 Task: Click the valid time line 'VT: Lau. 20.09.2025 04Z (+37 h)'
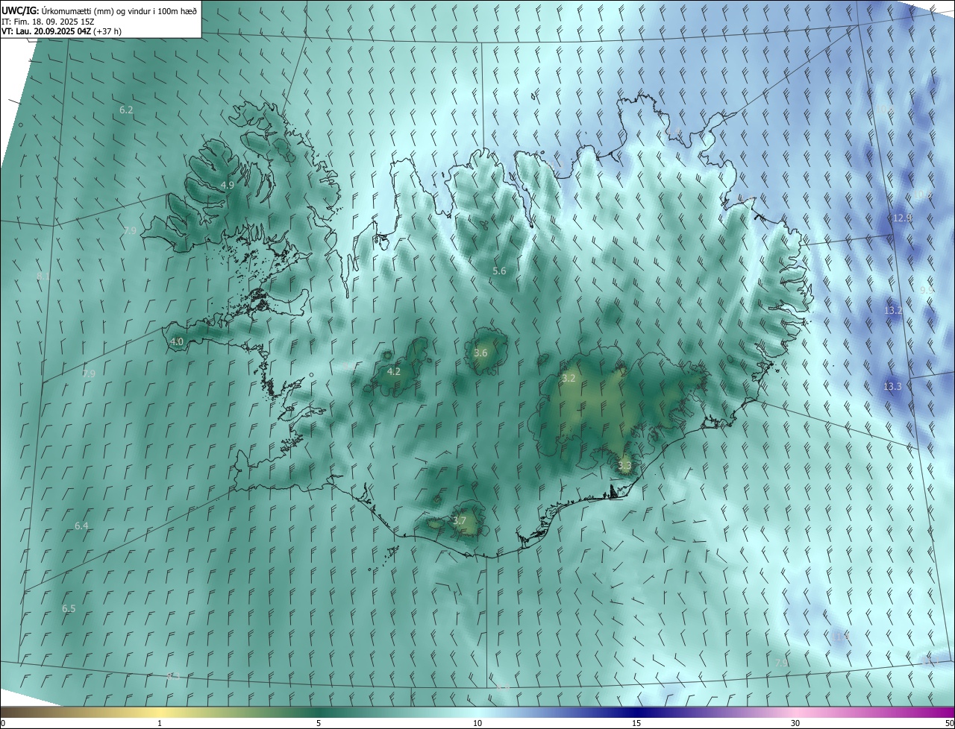click(x=61, y=31)
